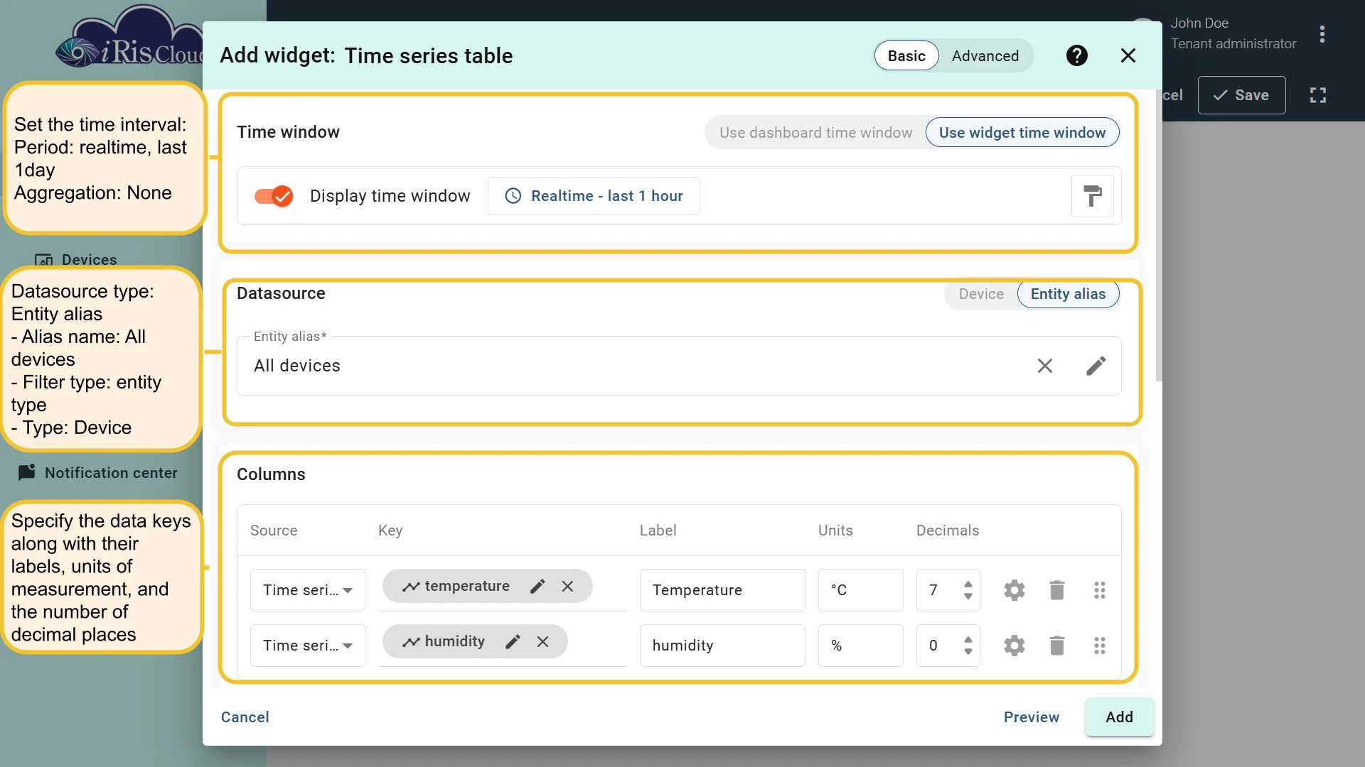Grab the drag handle of Temperature row
Viewport: 1365px width, 767px height.
[x=1100, y=590]
